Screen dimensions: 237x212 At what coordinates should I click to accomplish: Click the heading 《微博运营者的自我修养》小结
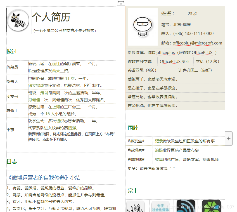pos(44,178)
